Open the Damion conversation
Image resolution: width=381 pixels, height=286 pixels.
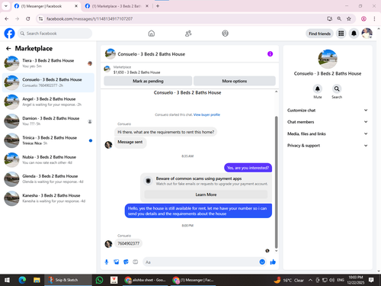pyautogui.click(x=48, y=121)
